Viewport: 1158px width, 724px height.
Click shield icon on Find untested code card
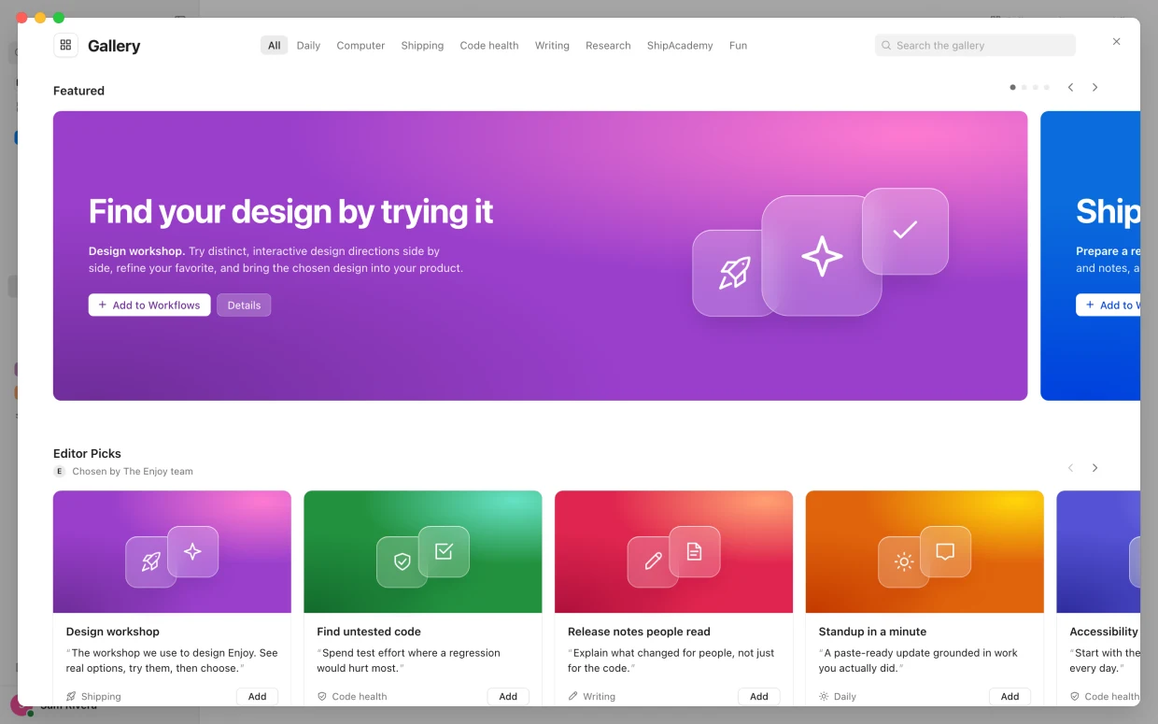[402, 561]
